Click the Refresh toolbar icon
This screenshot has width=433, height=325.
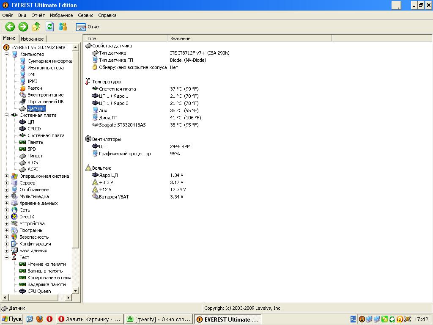50,27
